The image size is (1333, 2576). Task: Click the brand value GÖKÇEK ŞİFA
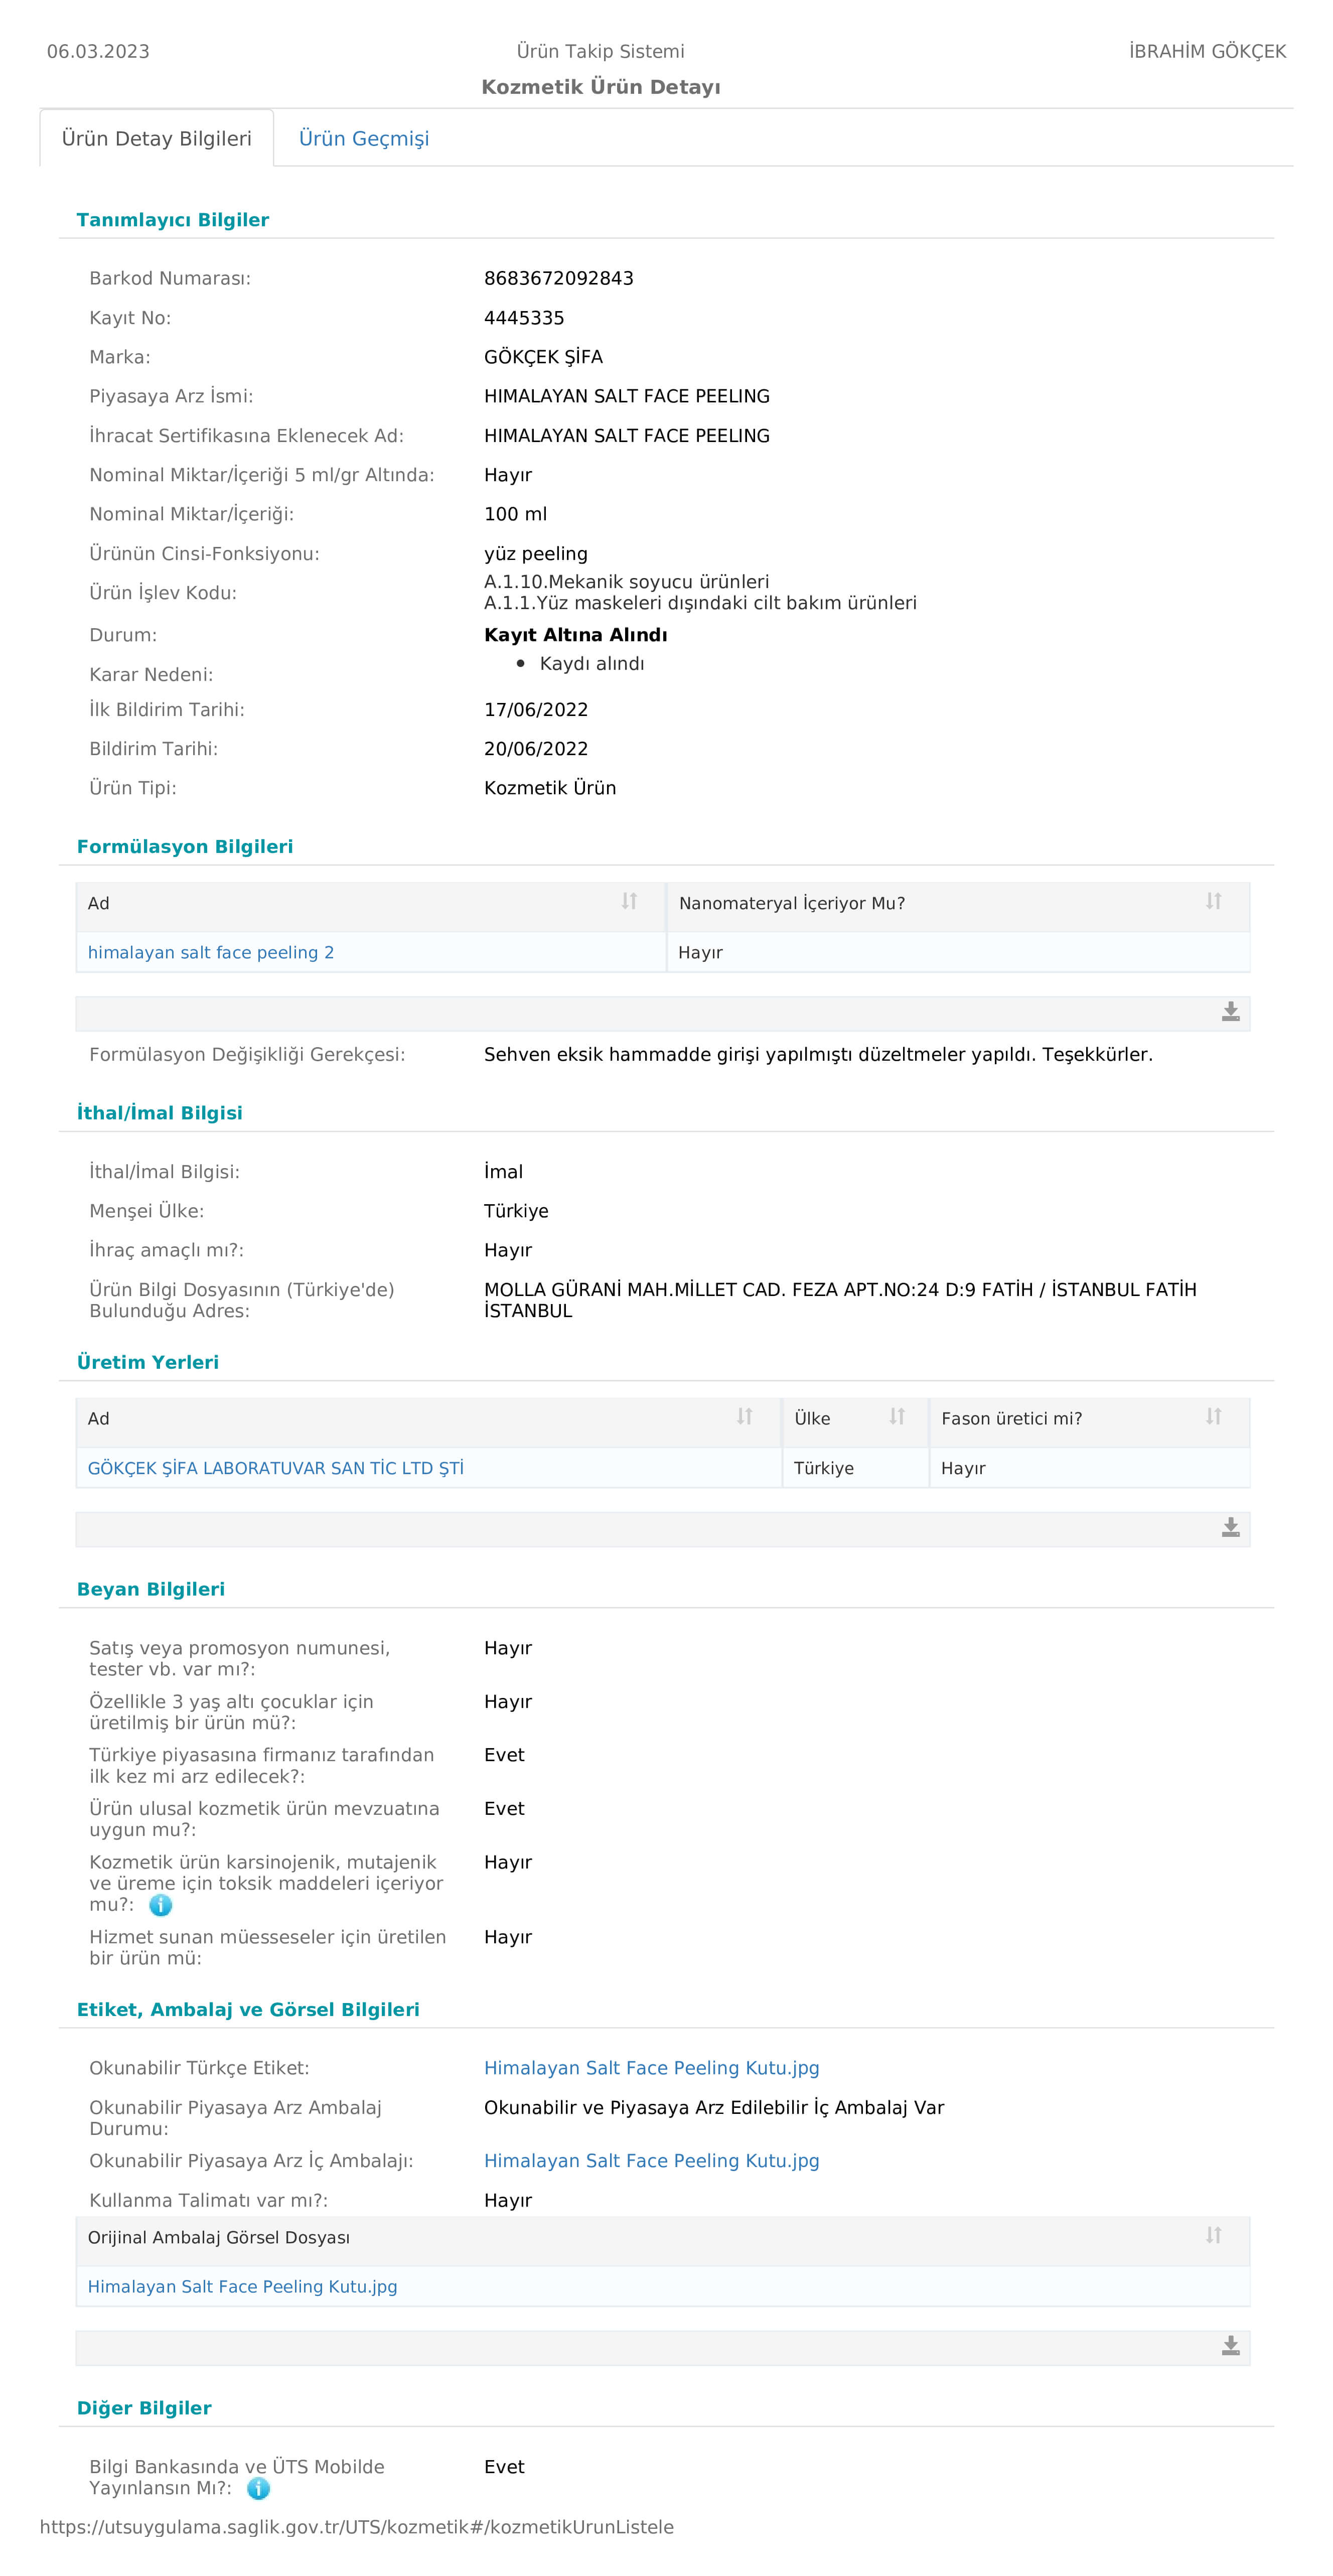(543, 357)
